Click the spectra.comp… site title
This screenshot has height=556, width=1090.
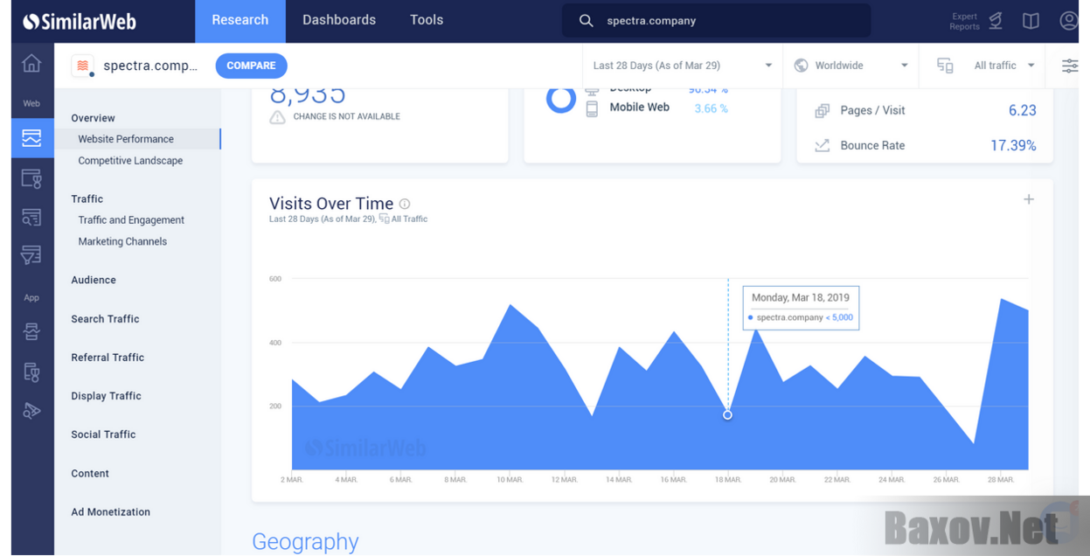click(x=150, y=66)
